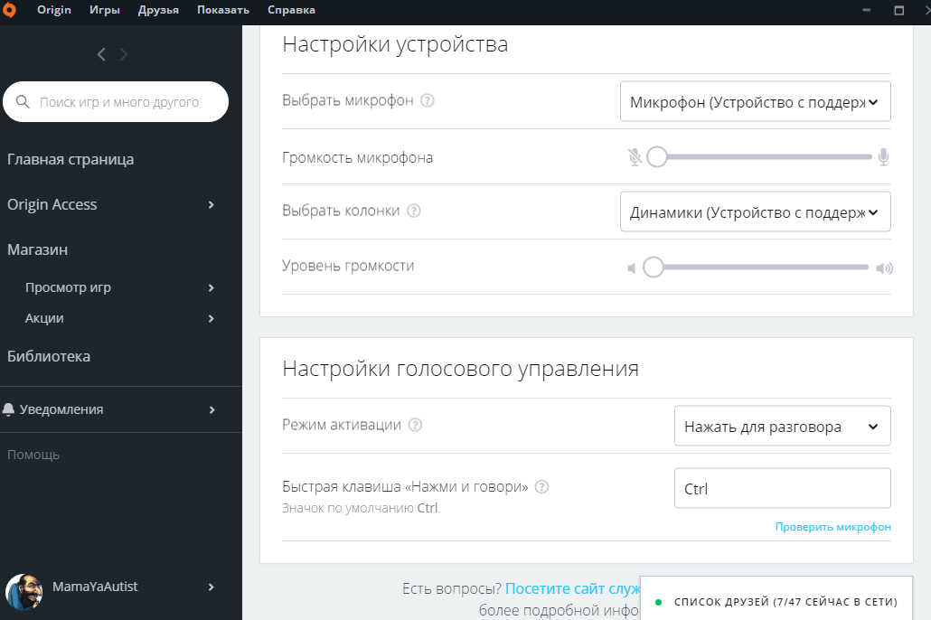Click the back navigation arrow
The image size is (931, 620).
pyautogui.click(x=101, y=54)
